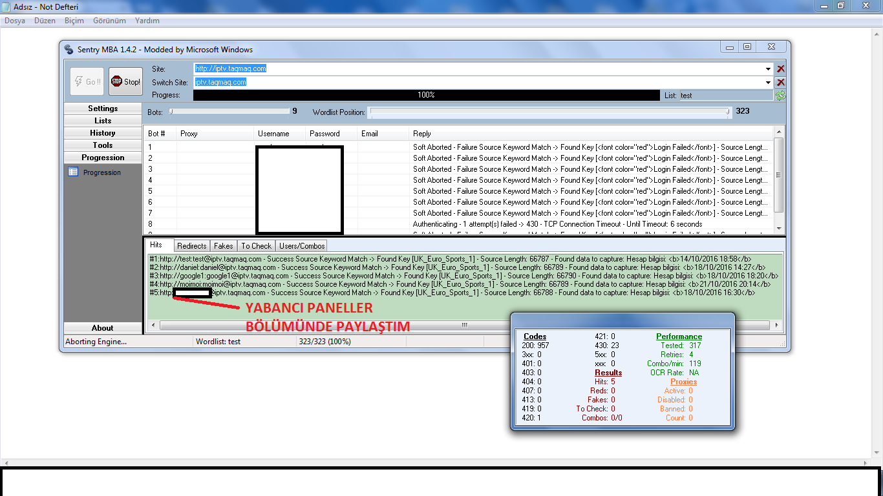Open the History section button
This screenshot has width=883, height=496.
103,133
